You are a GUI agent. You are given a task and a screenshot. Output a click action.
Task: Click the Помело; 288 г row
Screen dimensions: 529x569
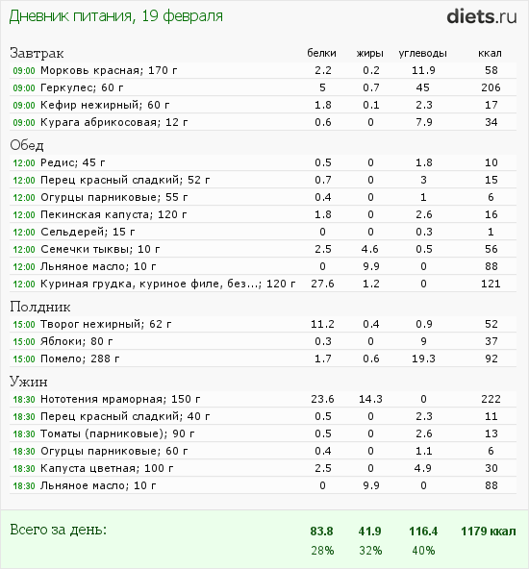pos(263,359)
